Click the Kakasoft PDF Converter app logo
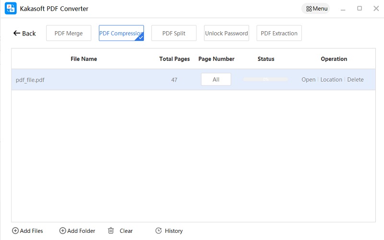This screenshot has height=240, width=384. 11,8
